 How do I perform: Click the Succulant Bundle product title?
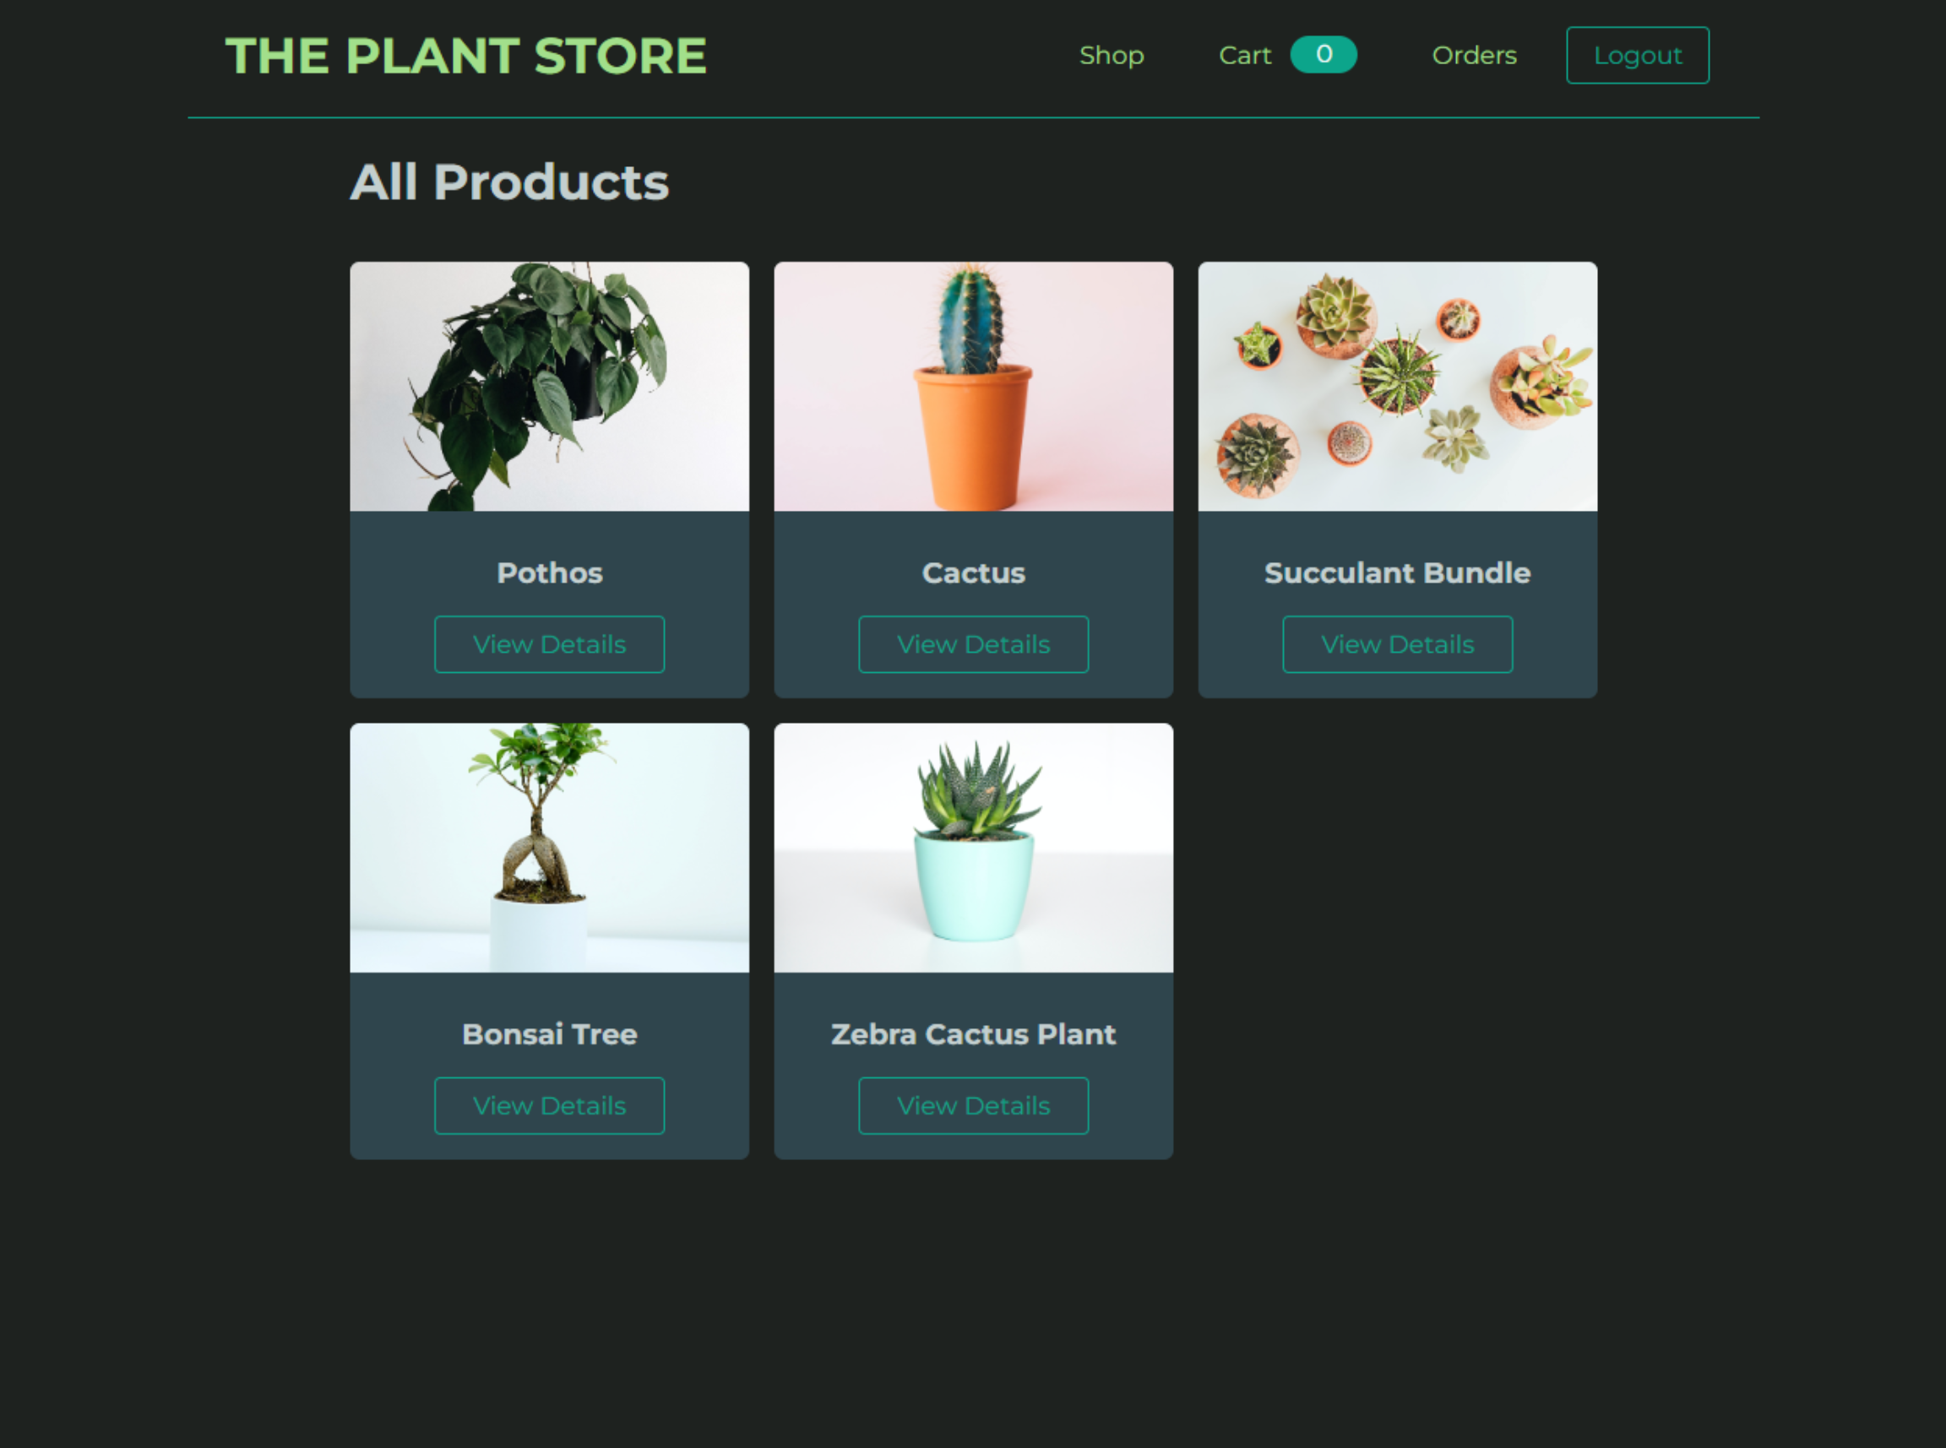(x=1396, y=572)
